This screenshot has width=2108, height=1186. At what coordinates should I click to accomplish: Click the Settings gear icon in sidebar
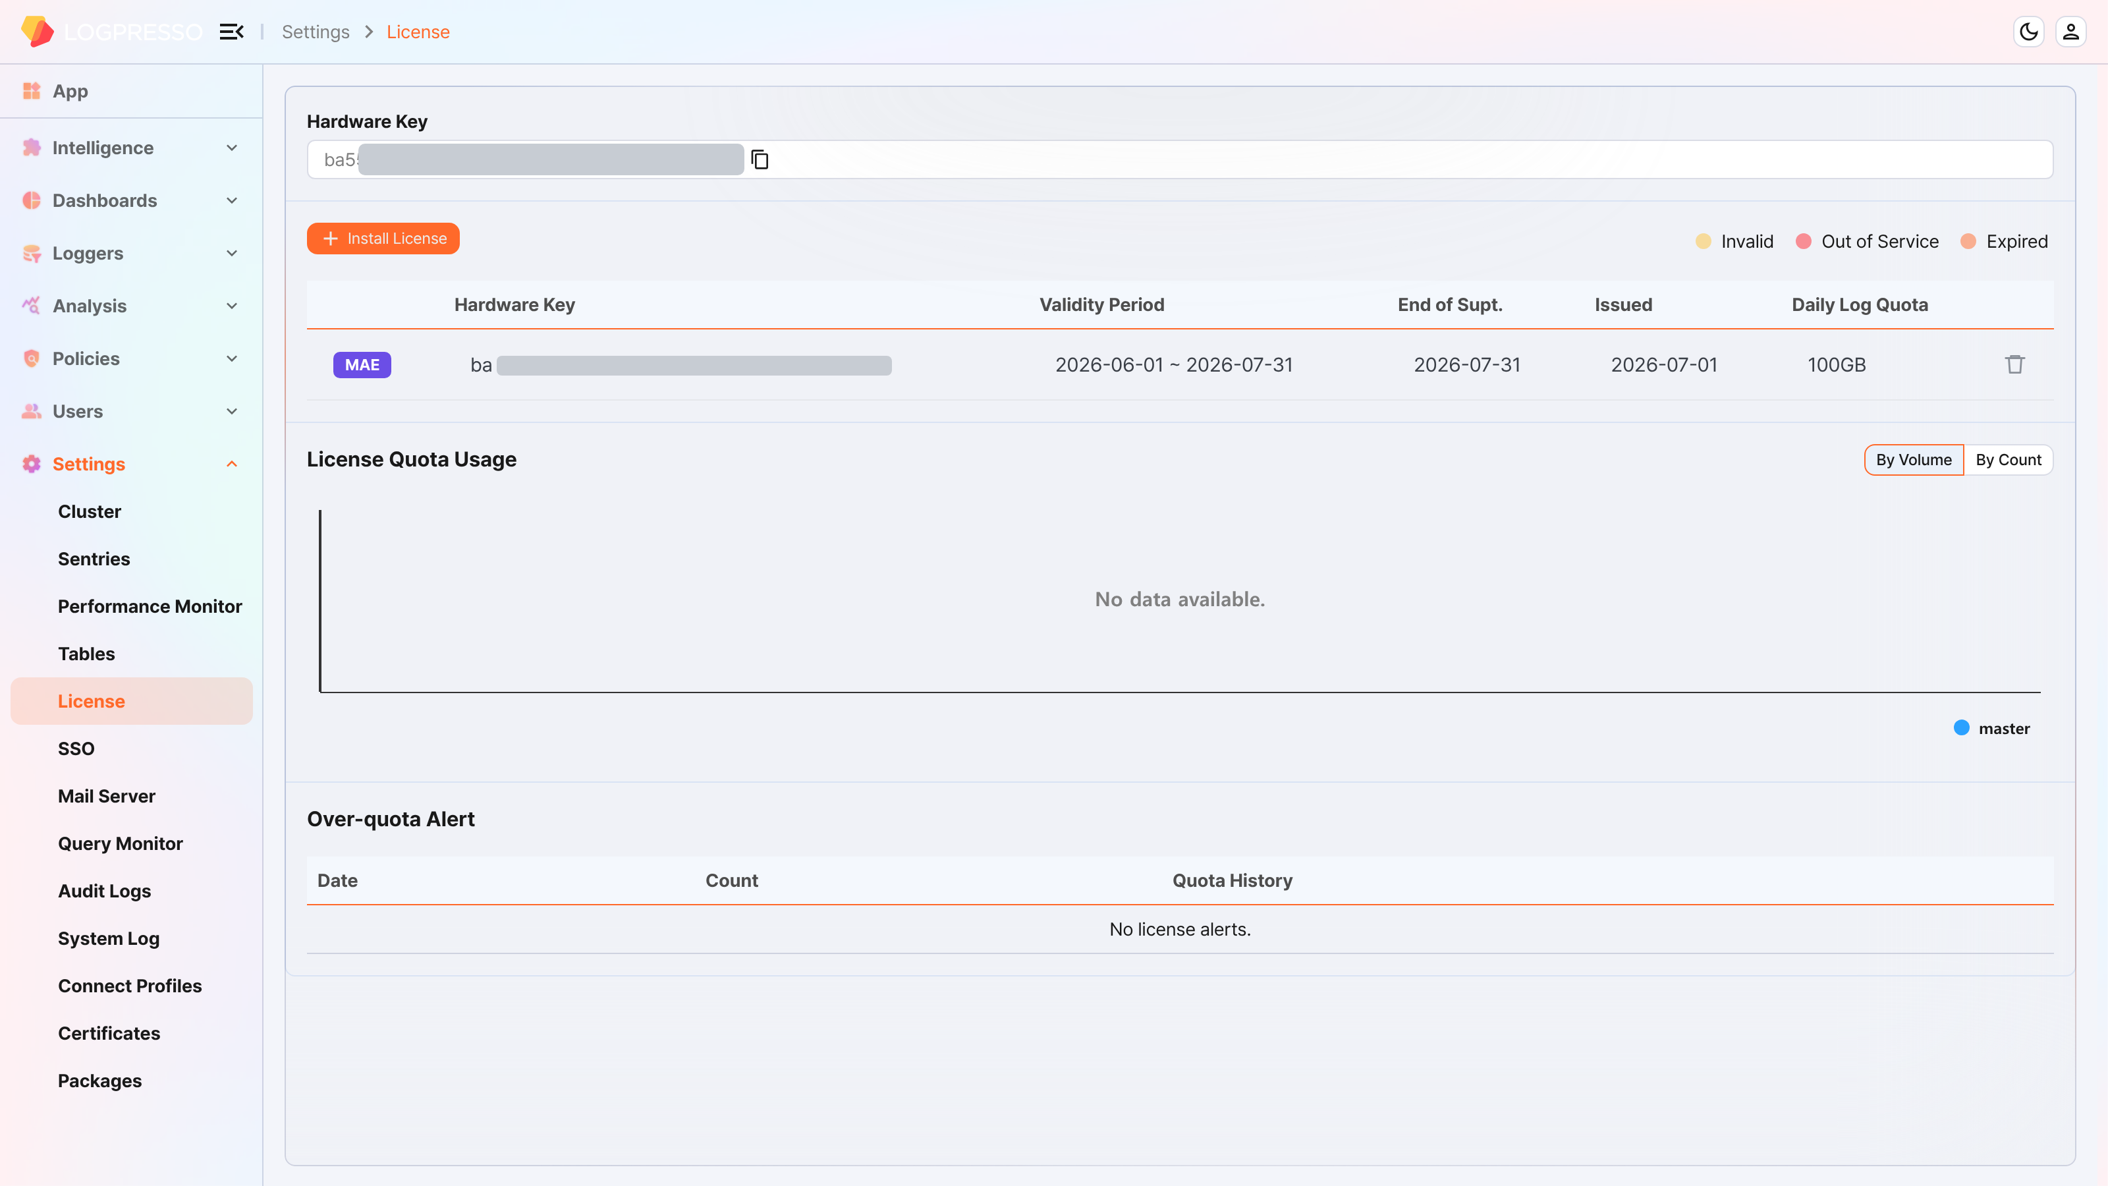tap(31, 464)
